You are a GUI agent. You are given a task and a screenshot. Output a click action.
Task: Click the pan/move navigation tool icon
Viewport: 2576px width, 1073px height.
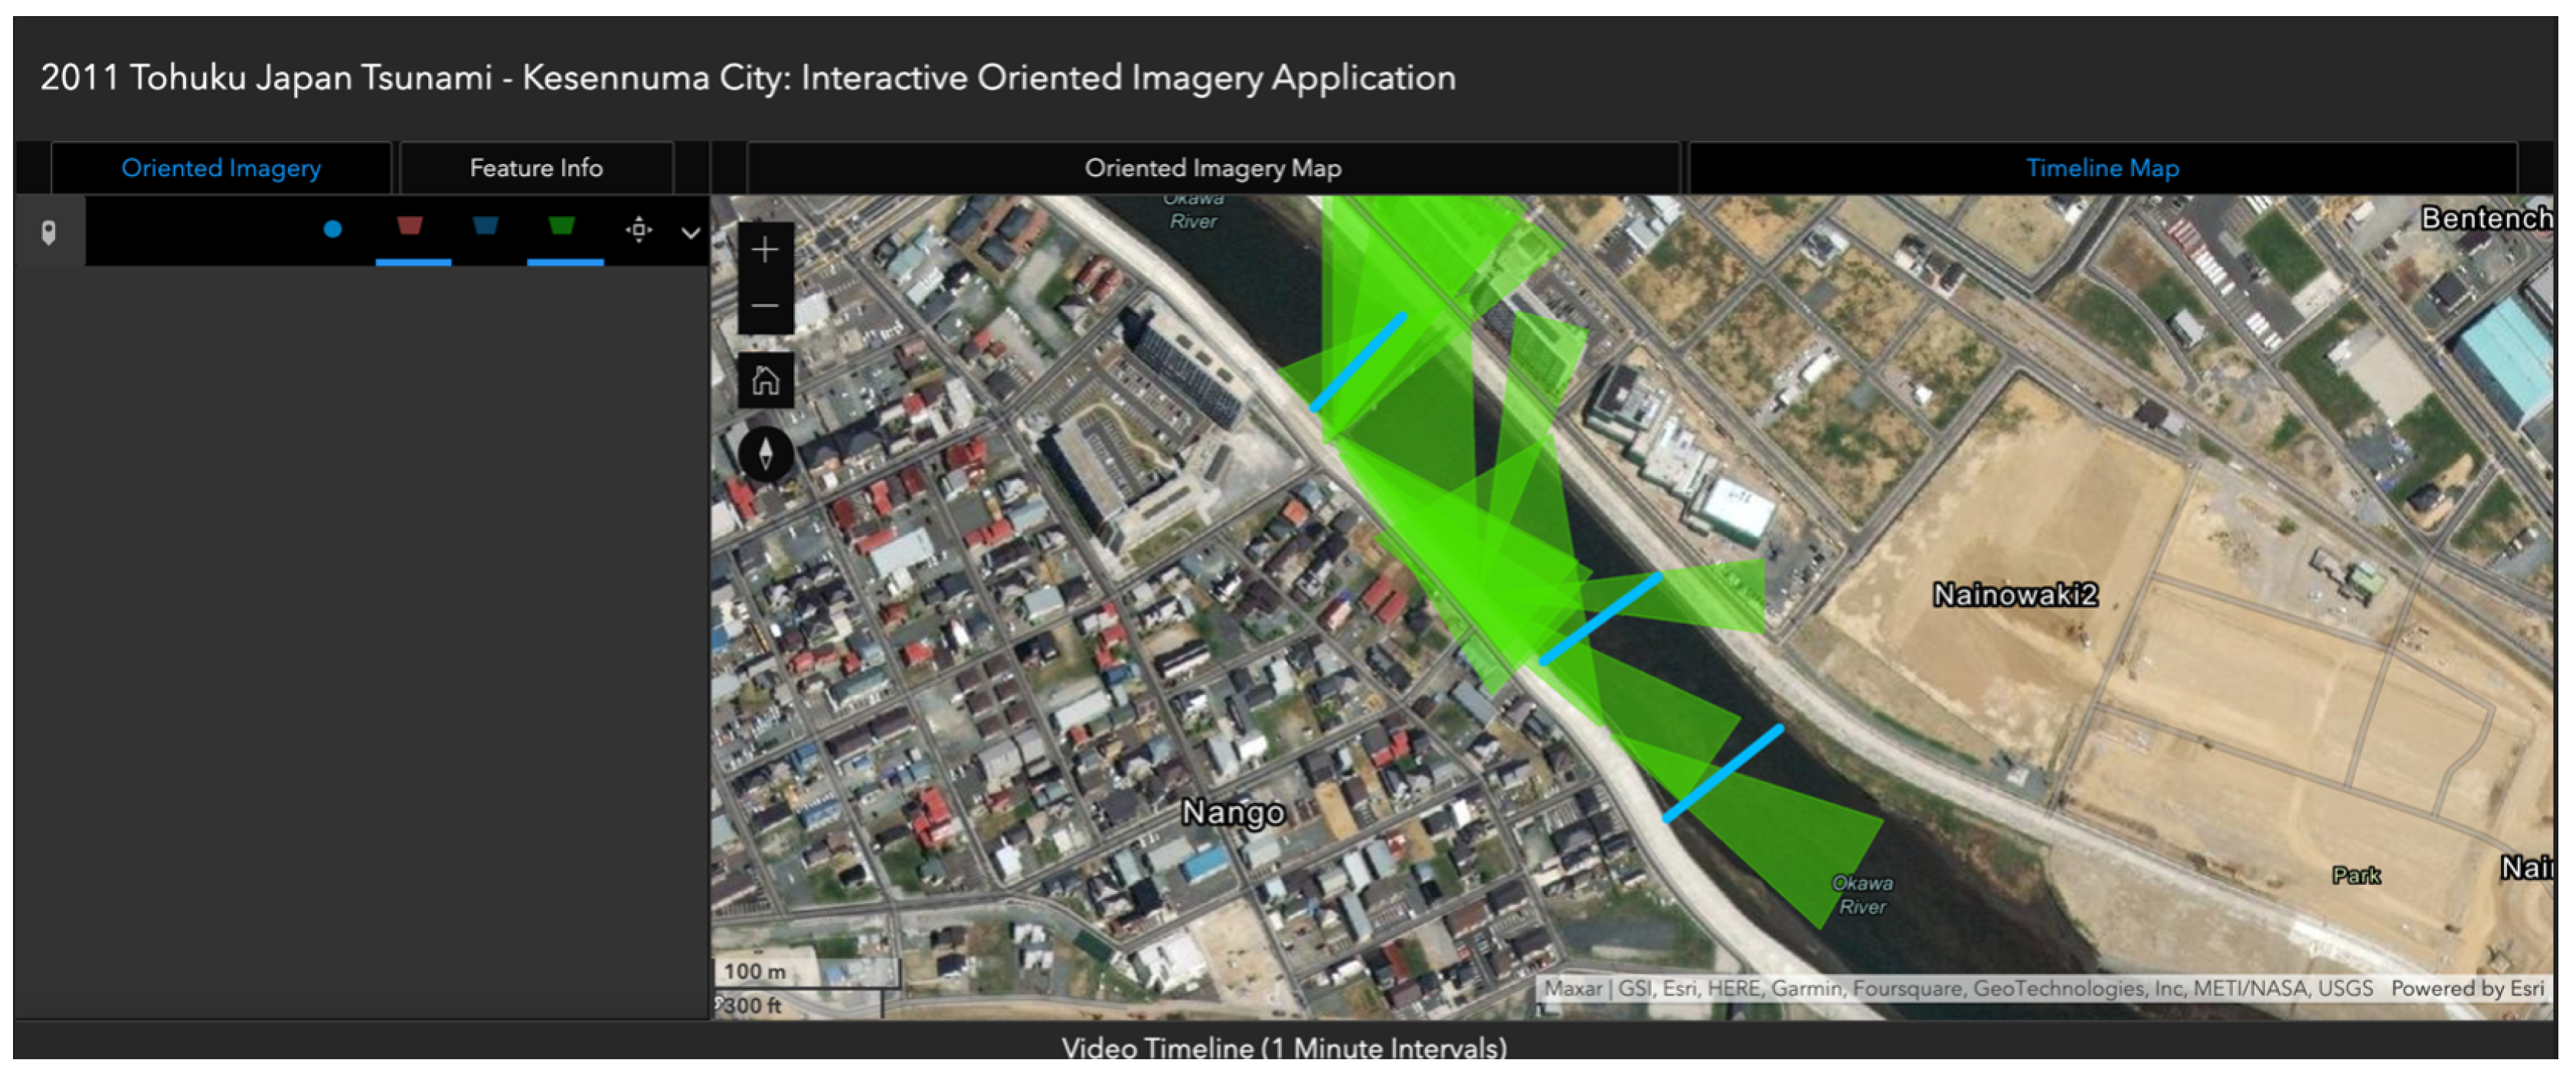639,230
